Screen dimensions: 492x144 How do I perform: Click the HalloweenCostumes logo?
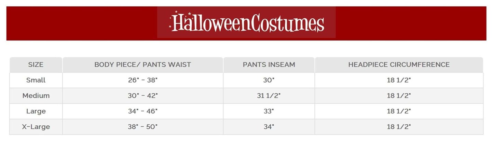(246, 22)
